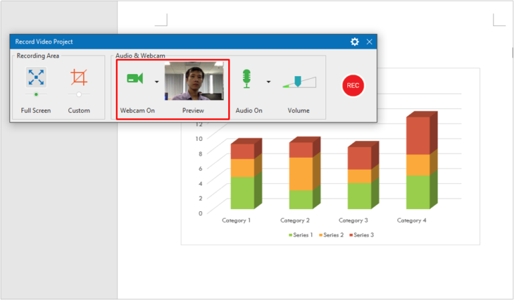Click the 'Record Video Project' title text
The image size is (514, 300).
[44, 42]
